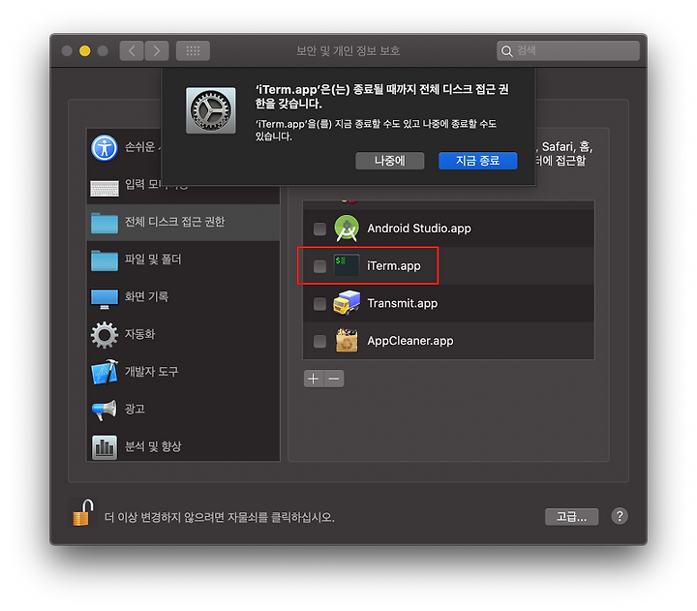Select 파일 및 폴더 in sidebar
The image size is (697, 611).
(183, 260)
